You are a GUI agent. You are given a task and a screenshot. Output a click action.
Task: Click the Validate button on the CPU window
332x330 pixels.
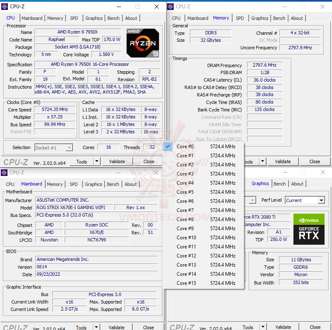(117, 161)
